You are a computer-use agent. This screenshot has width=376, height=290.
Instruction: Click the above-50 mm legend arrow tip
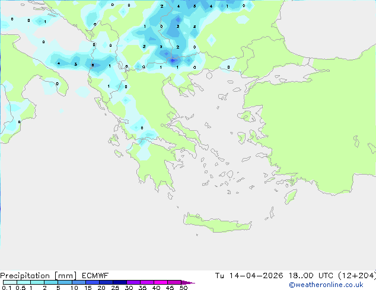(188, 282)
